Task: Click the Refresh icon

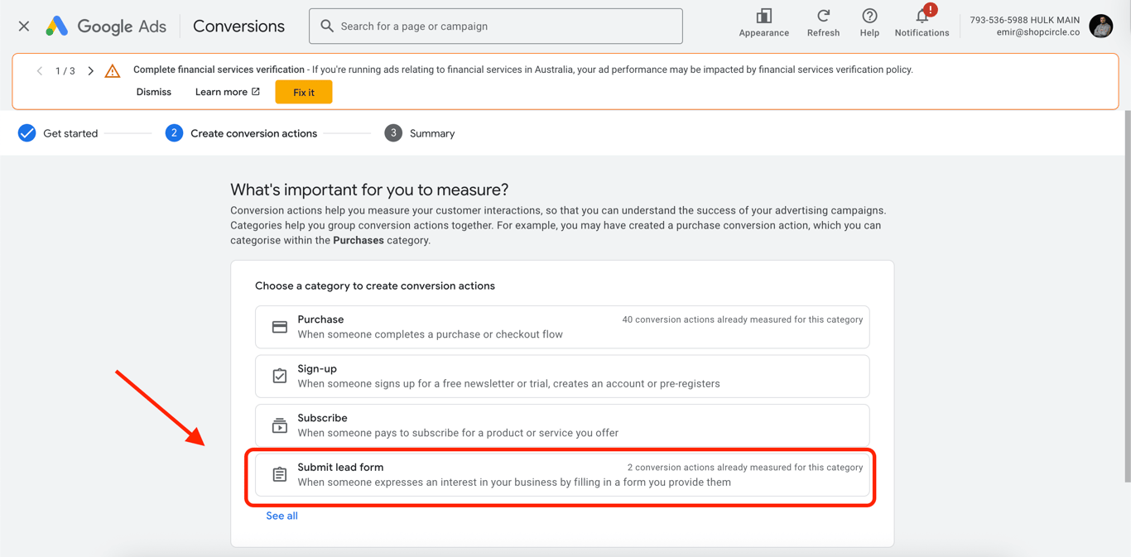Action: [823, 17]
